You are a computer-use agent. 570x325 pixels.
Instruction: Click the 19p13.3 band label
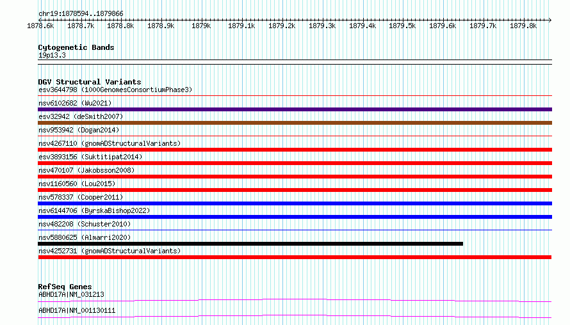click(x=52, y=55)
